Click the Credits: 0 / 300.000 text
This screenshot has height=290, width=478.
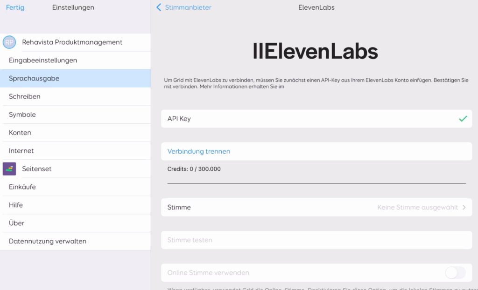point(194,169)
